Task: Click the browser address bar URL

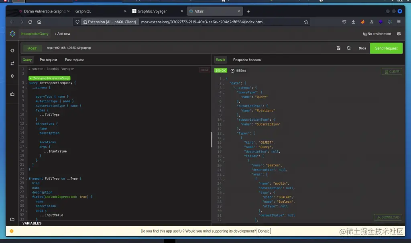Action: pos(202,22)
